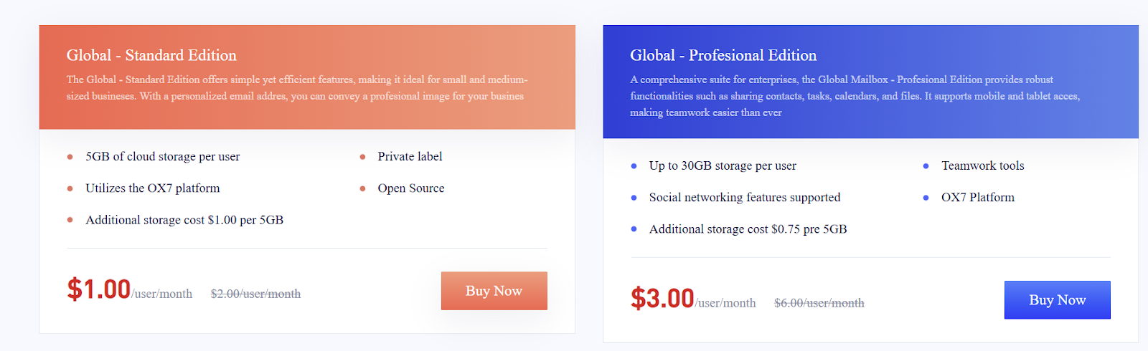Click Buy Now for Standard Edition
The image size is (1148, 351).
pyautogui.click(x=494, y=291)
